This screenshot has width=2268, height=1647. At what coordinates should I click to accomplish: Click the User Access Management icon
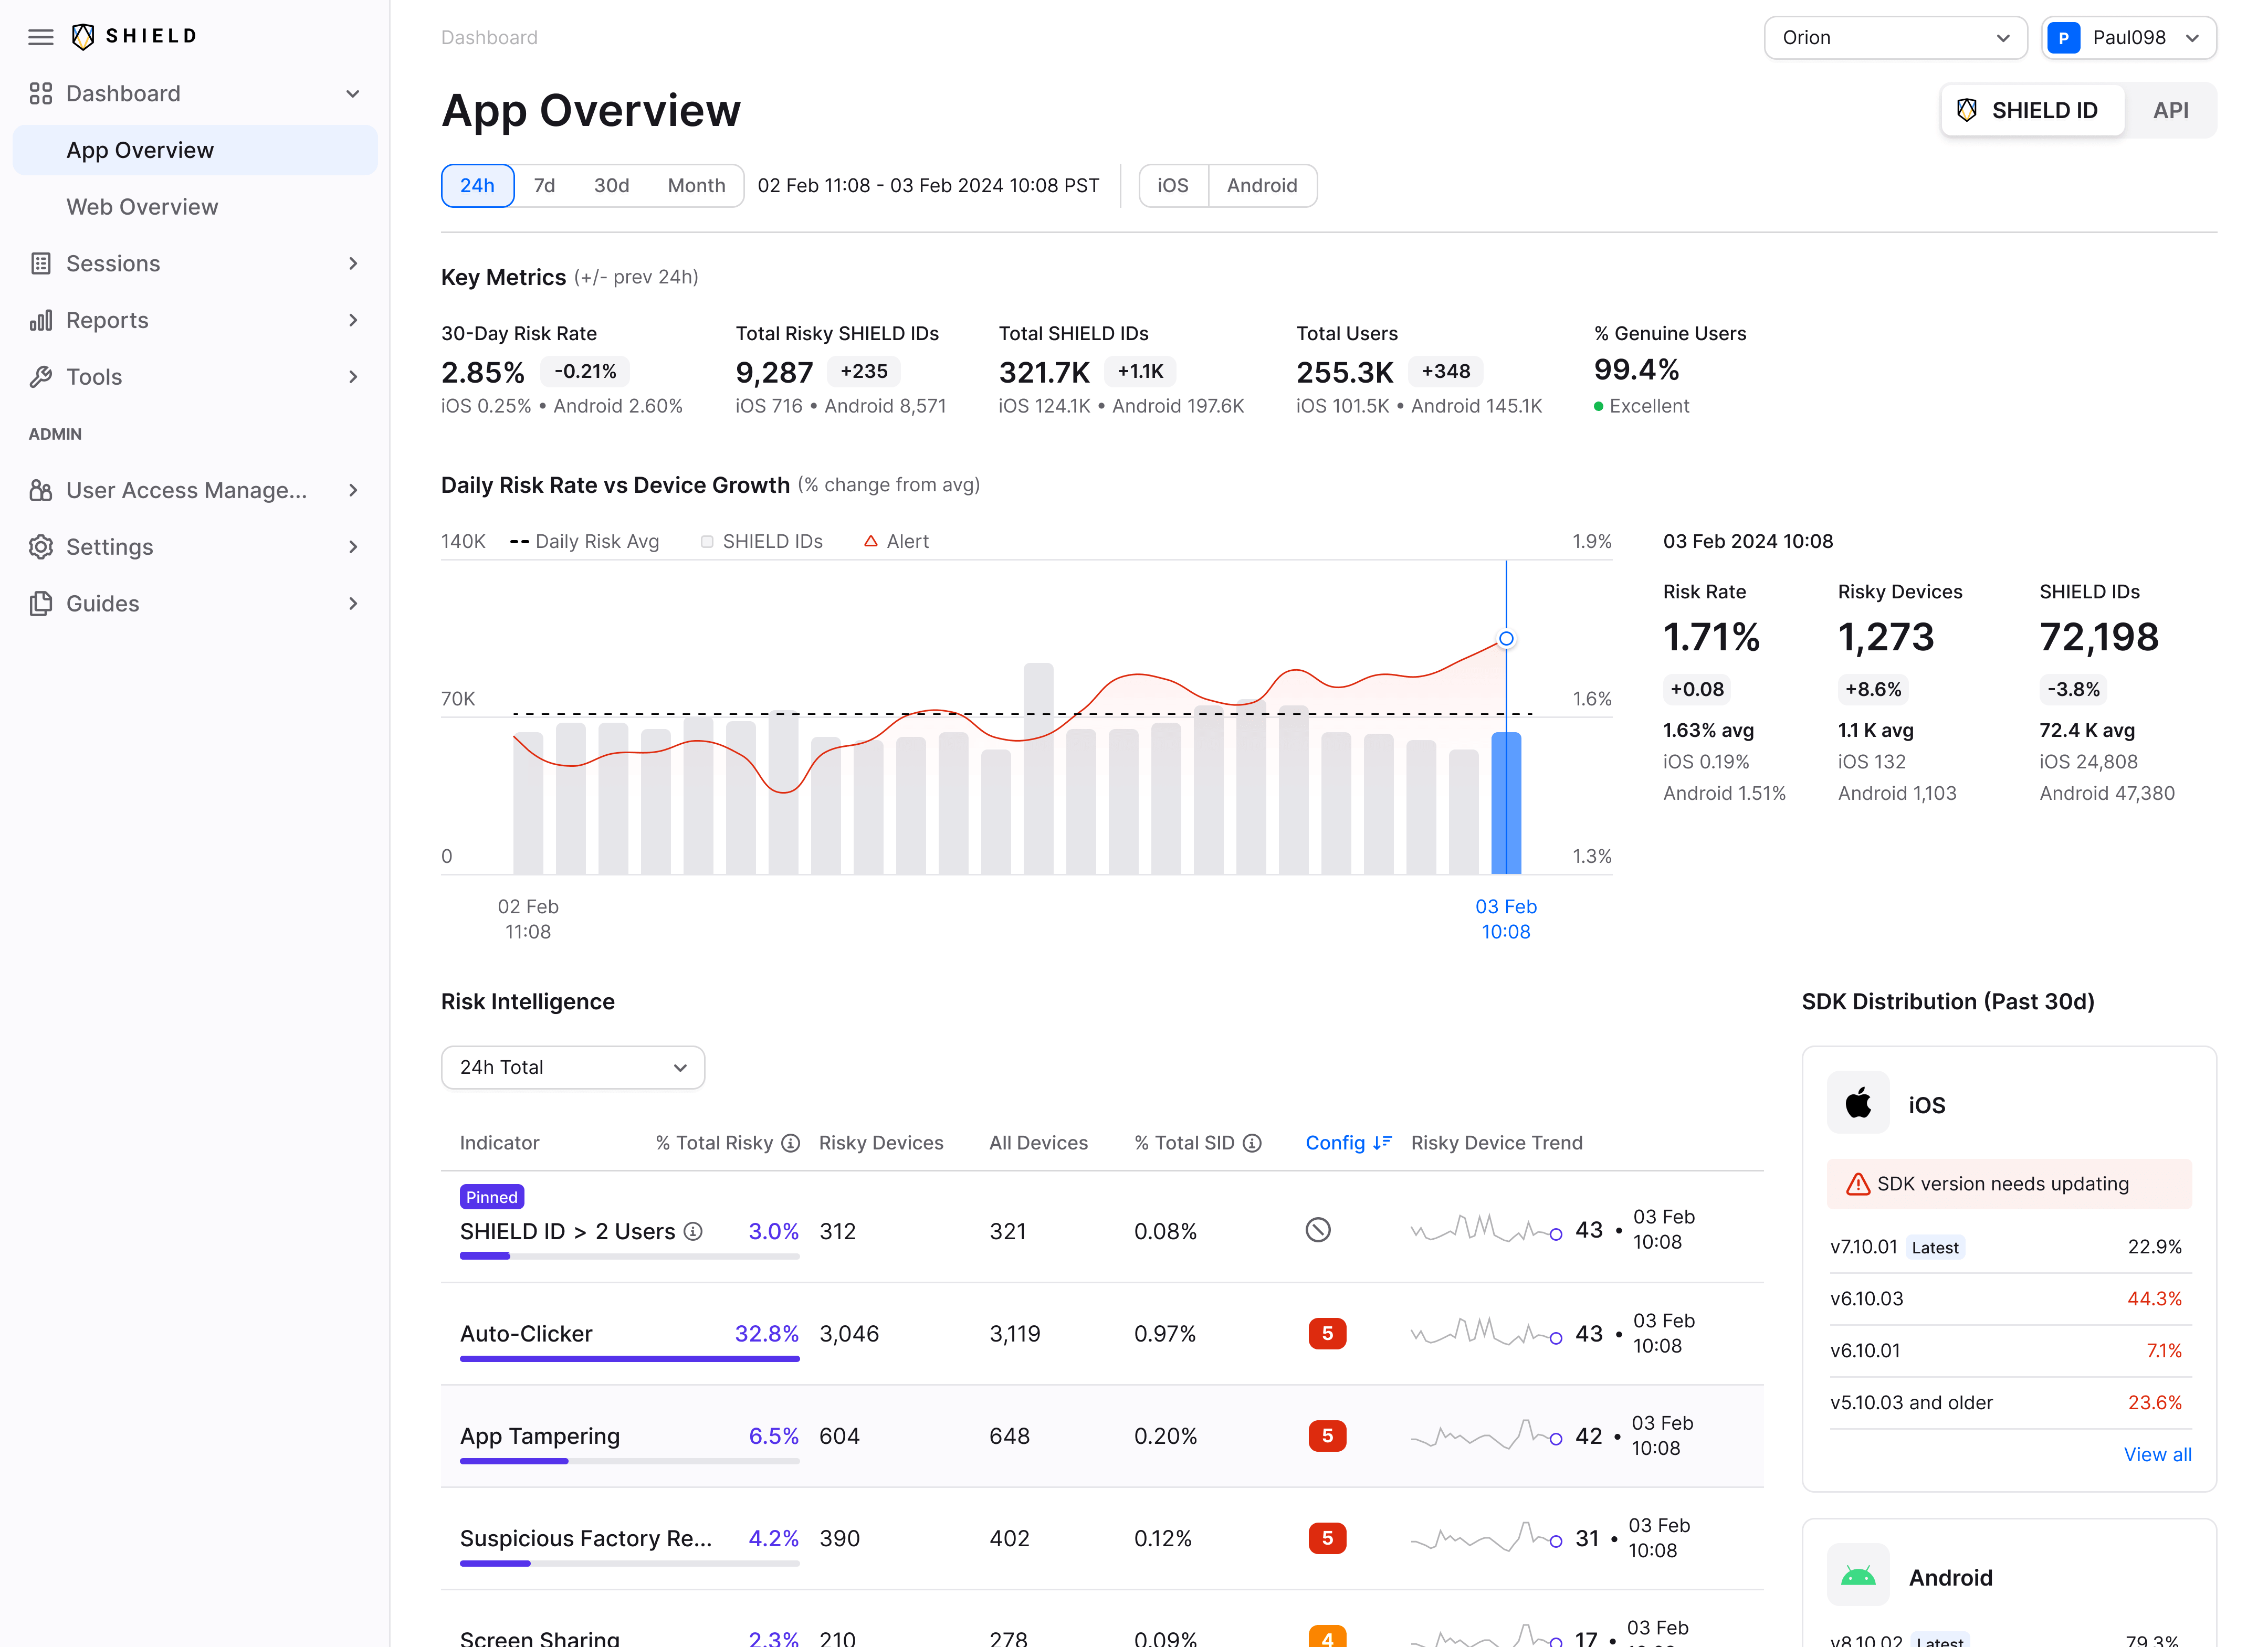coord(41,491)
